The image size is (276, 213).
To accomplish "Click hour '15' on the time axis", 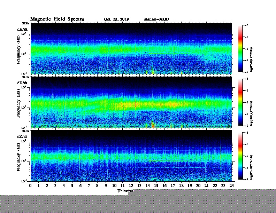I will [x=156, y=186].
